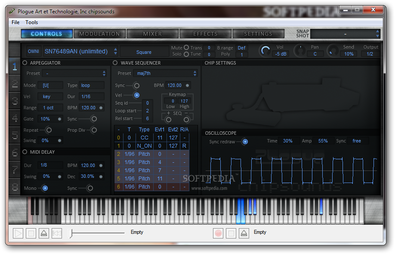
Task: Enable the MIDI Delay section
Action: (x=25, y=152)
